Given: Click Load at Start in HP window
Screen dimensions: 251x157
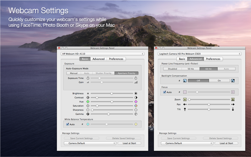Looking at the screenshot, I should point(129,143).
